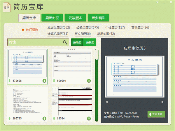Click the 支持格式：WPP, Power Point text
Image resolution: width=175 pixels, height=131 pixels.
121,117
